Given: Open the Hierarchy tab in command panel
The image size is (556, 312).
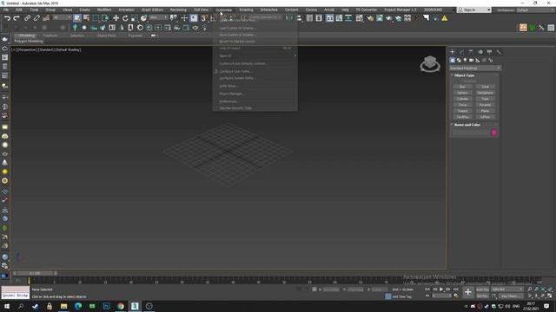Looking at the screenshot, I should [x=471, y=52].
